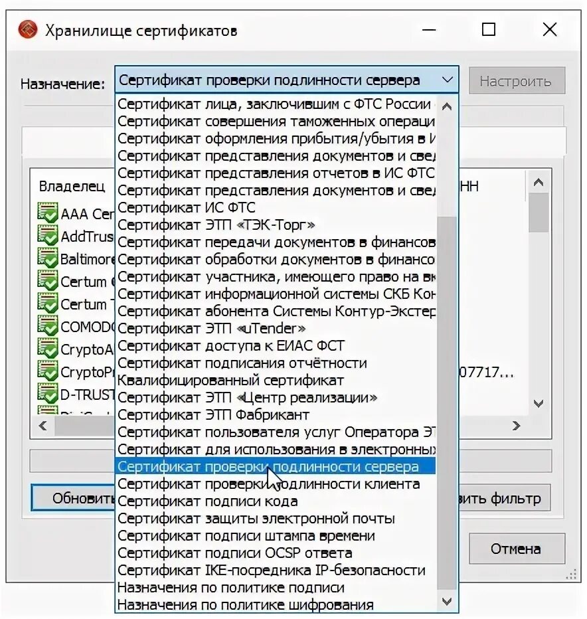The image size is (587, 619).
Task: Click the D-TRUST row text
Action: click(x=87, y=395)
